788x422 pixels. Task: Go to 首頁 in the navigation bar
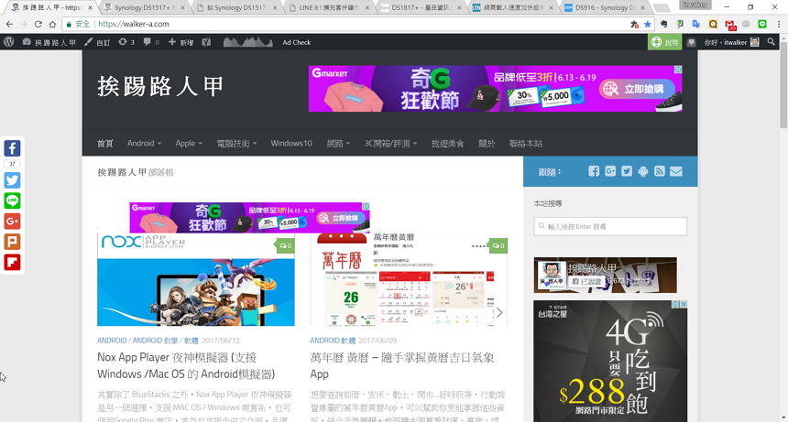coord(105,143)
